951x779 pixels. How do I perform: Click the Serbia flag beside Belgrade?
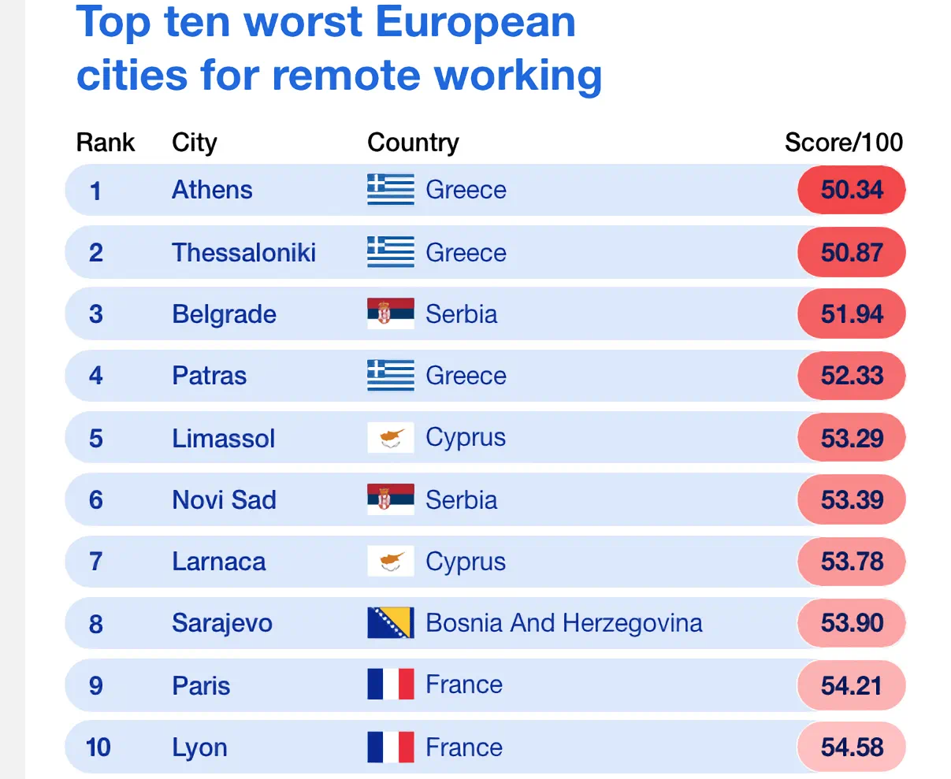391,313
